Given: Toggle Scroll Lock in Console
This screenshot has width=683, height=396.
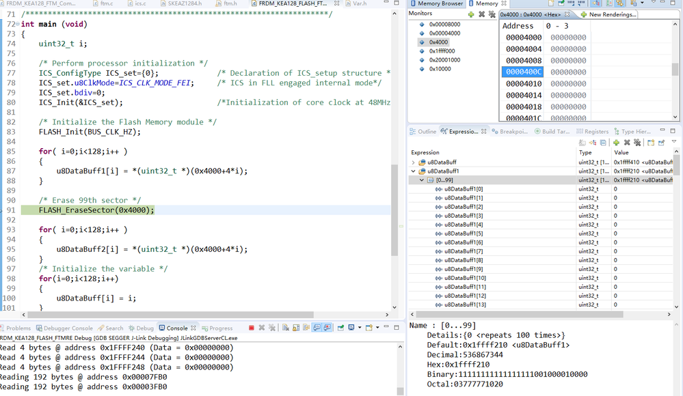Looking at the screenshot, I should pyautogui.click(x=296, y=328).
